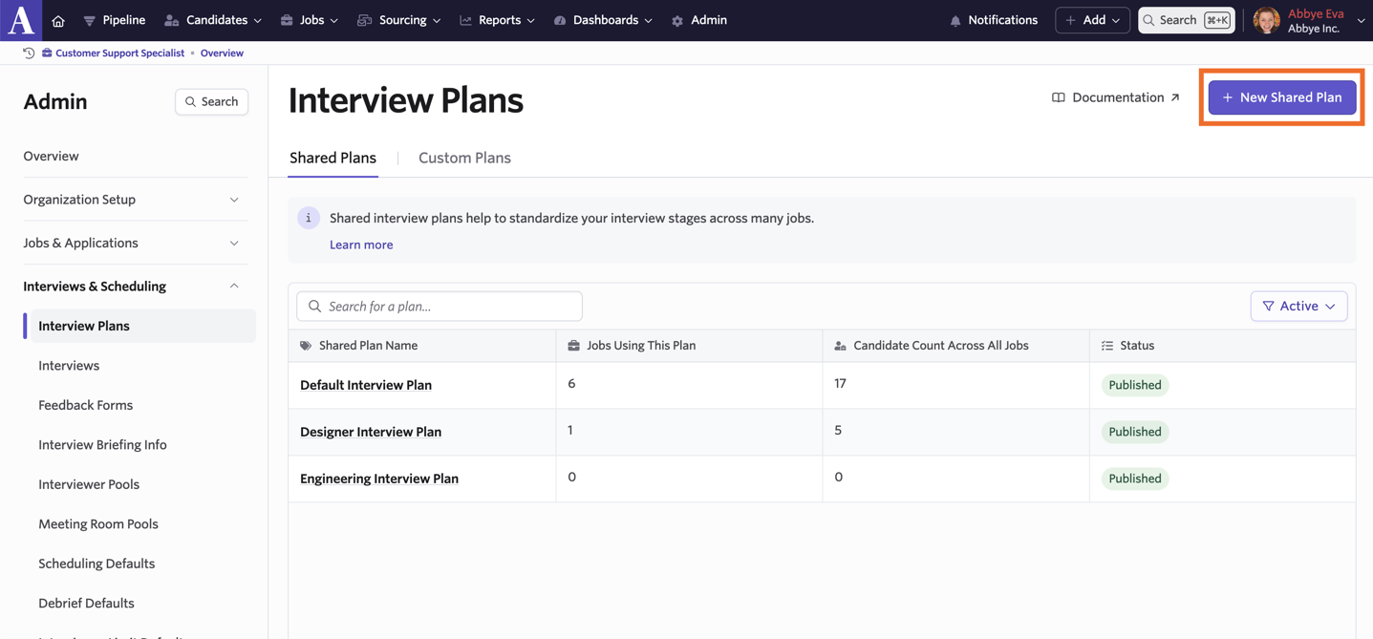
Task: Open the Active filter dropdown
Action: click(x=1298, y=306)
